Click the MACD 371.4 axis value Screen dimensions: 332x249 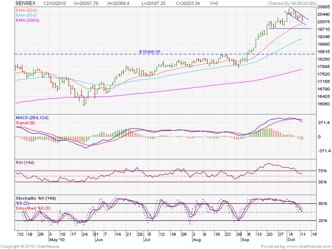pos(323,123)
